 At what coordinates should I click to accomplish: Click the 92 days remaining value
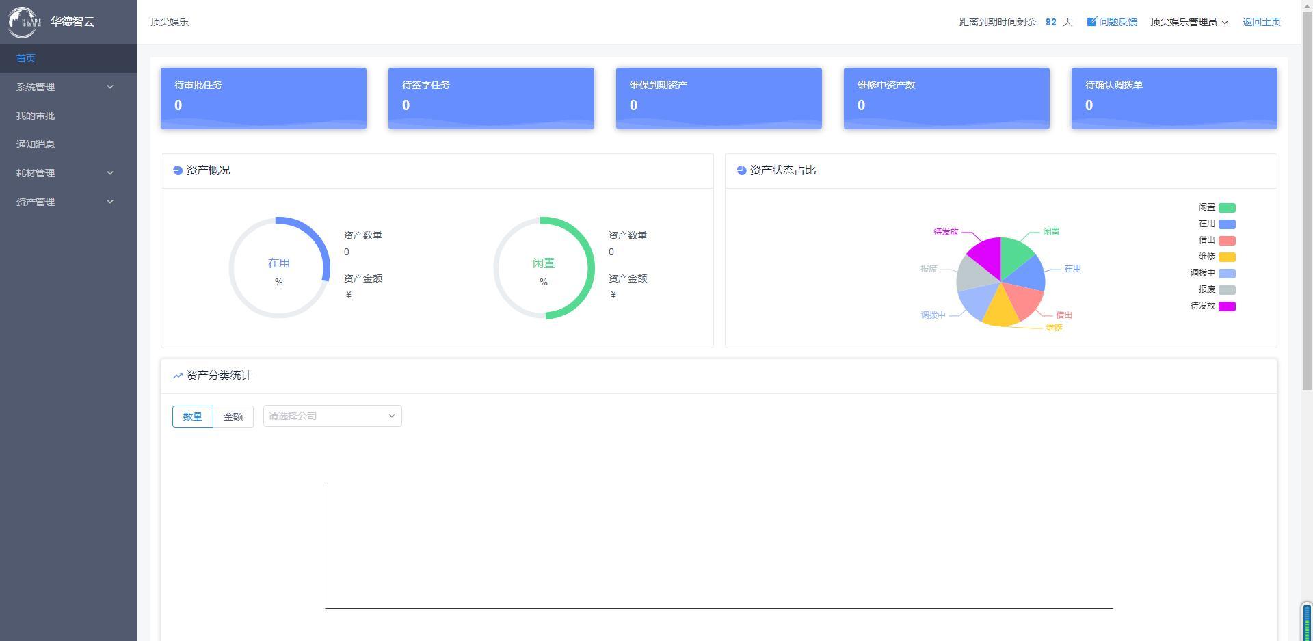(x=1050, y=22)
